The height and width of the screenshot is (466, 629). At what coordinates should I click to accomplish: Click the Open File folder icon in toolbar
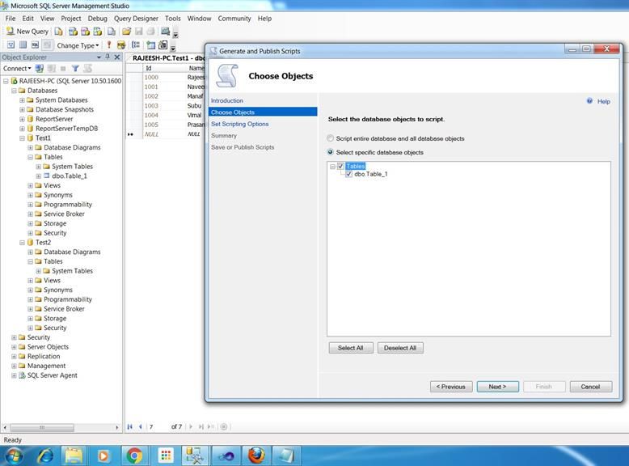pos(126,32)
